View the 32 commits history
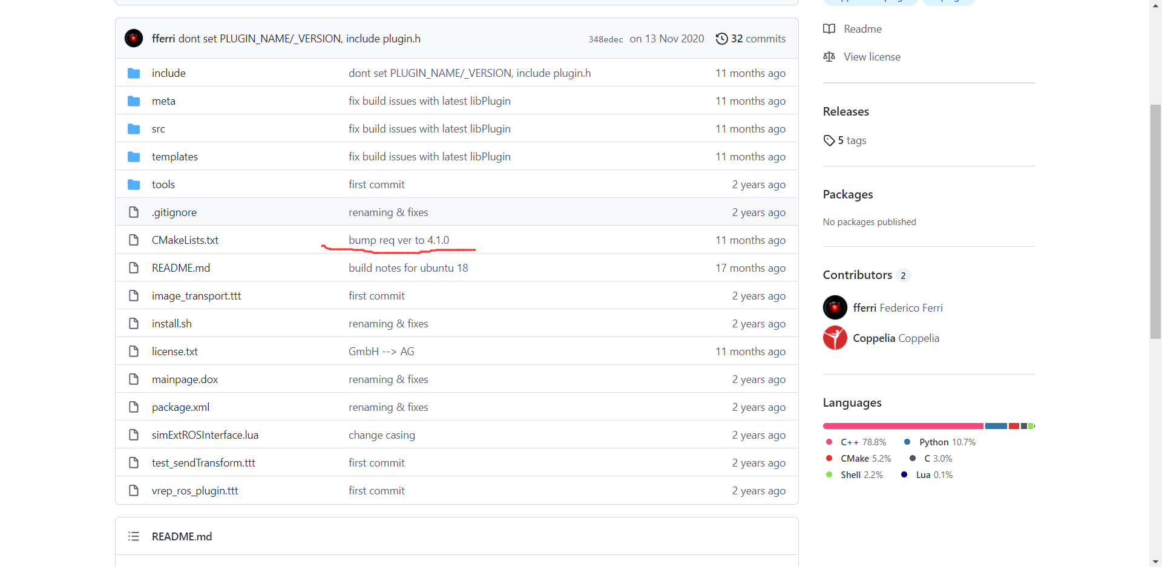Viewport: 1162px width, 567px height. (751, 39)
